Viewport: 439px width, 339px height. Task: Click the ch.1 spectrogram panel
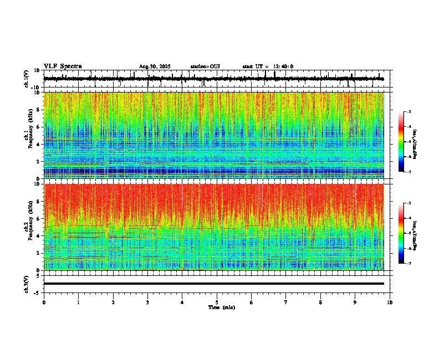tap(214, 135)
